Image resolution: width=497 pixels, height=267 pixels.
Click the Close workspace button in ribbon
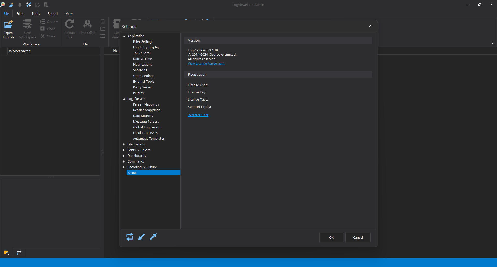[48, 36]
